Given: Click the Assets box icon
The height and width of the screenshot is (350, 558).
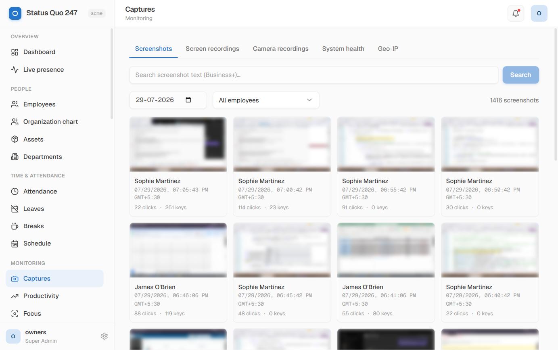Looking at the screenshot, I should (x=15, y=139).
